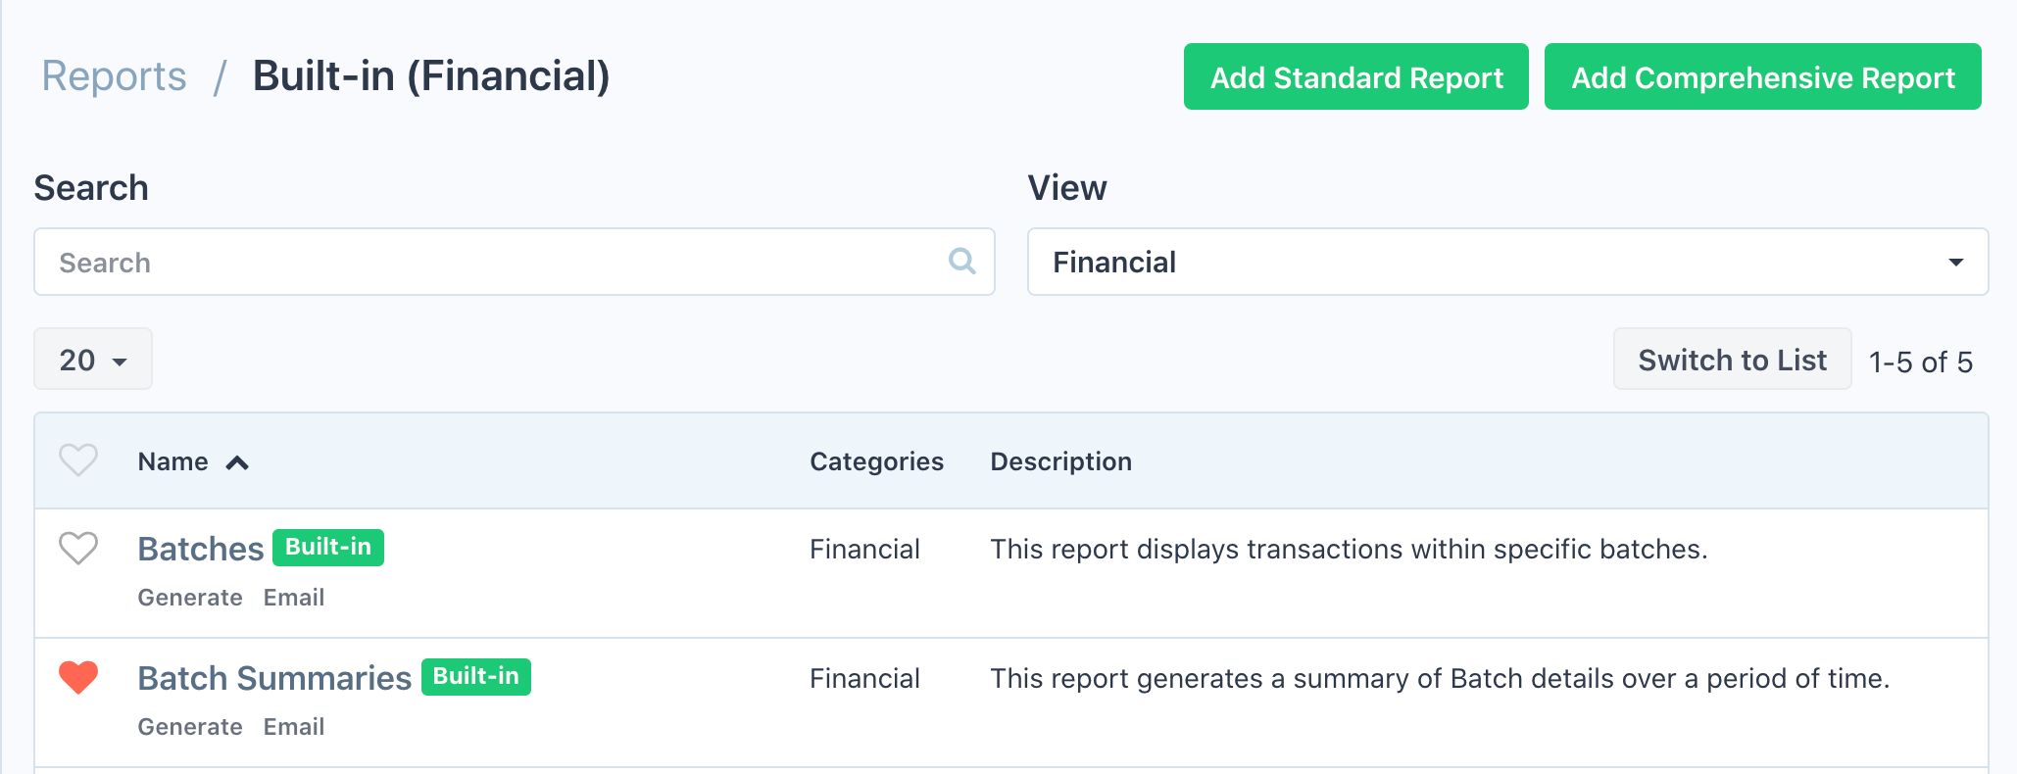The image size is (2017, 774).
Task: Click the Categories column header
Action: [x=876, y=461]
